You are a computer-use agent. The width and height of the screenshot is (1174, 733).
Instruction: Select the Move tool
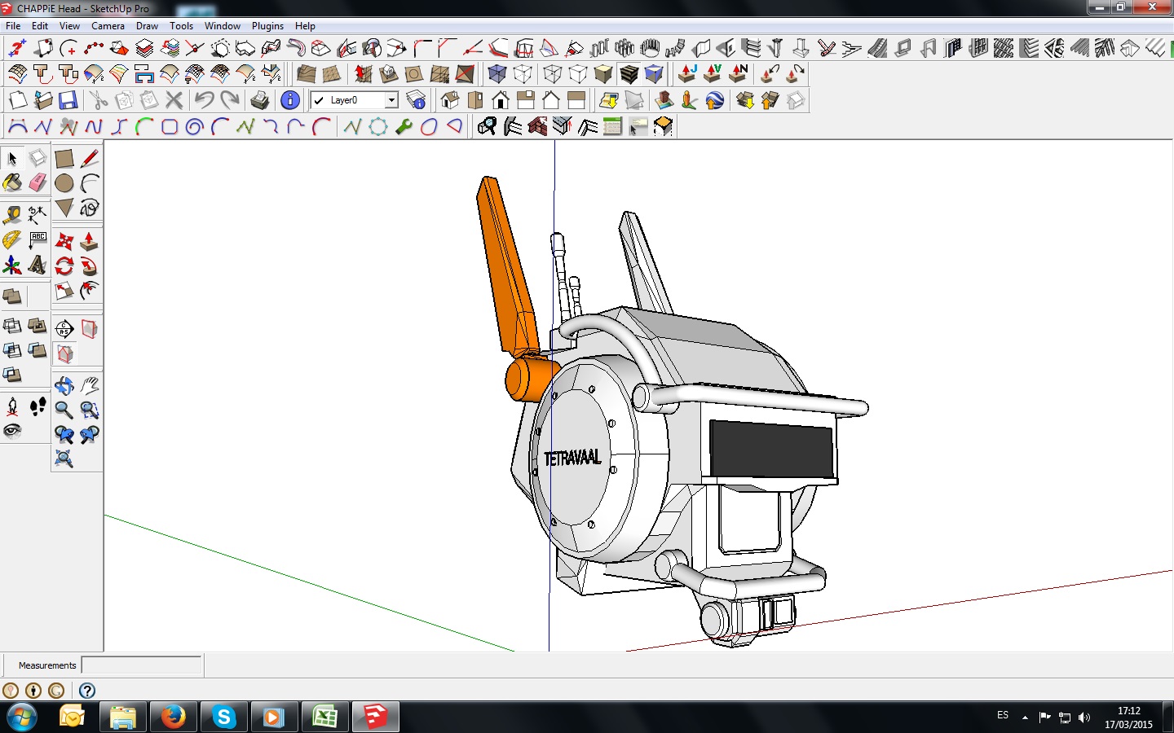64,241
